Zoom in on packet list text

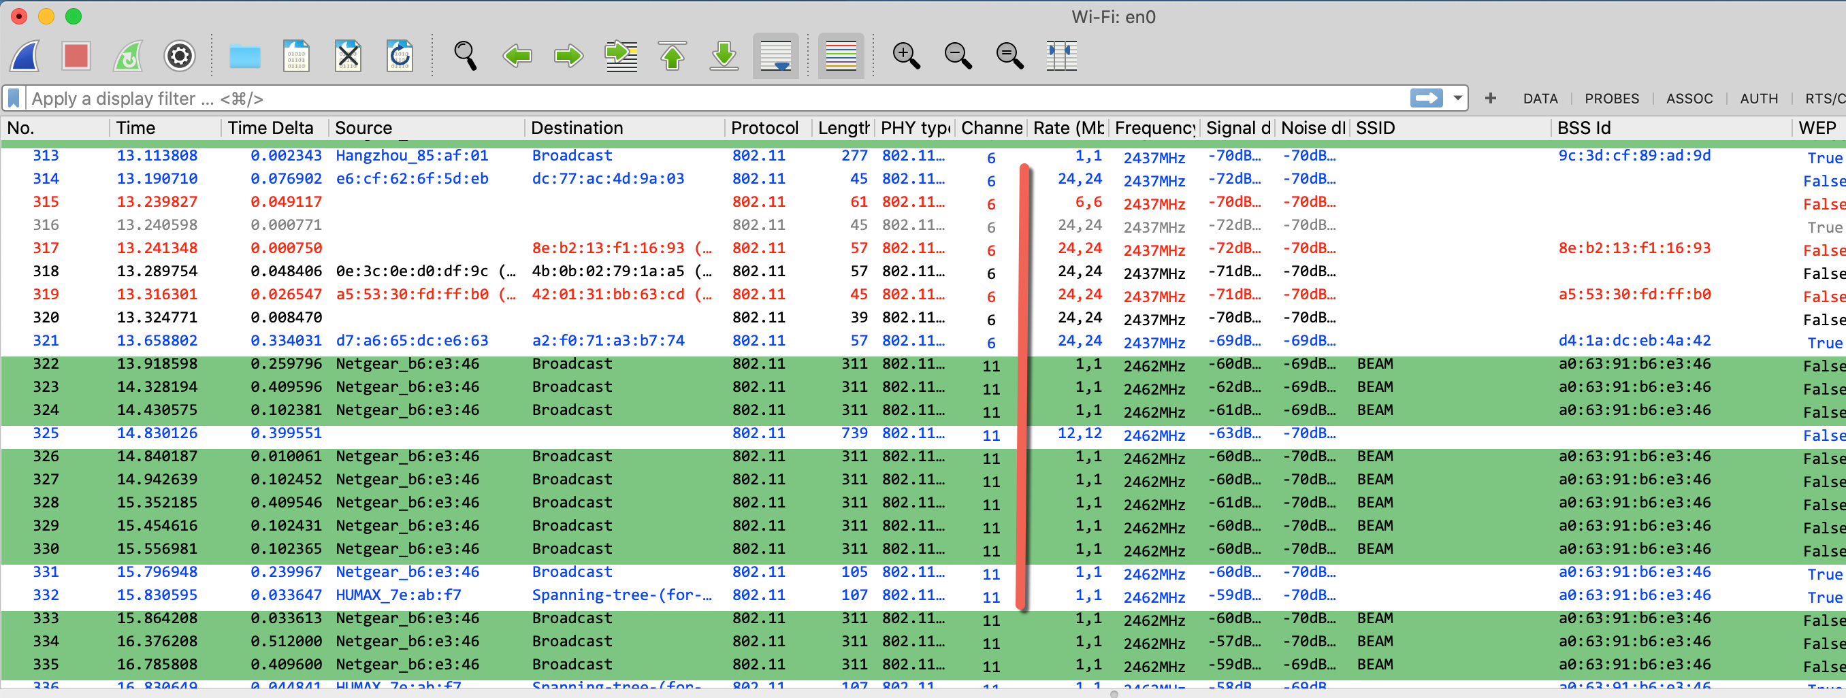pos(906,56)
